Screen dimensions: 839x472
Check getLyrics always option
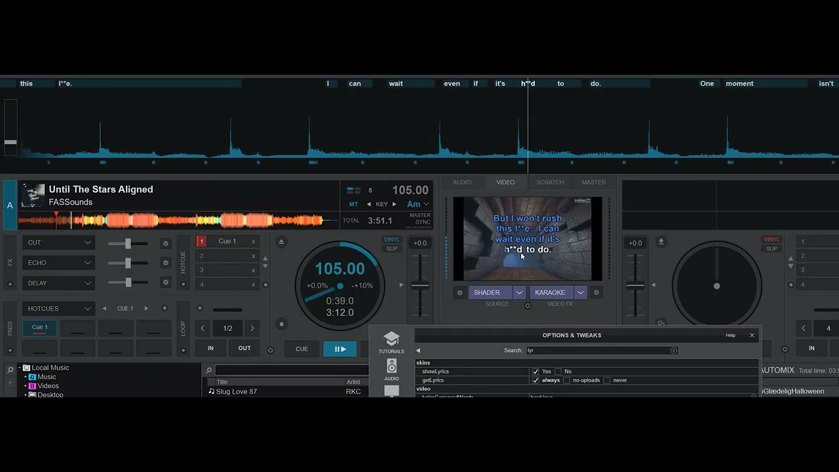point(536,380)
